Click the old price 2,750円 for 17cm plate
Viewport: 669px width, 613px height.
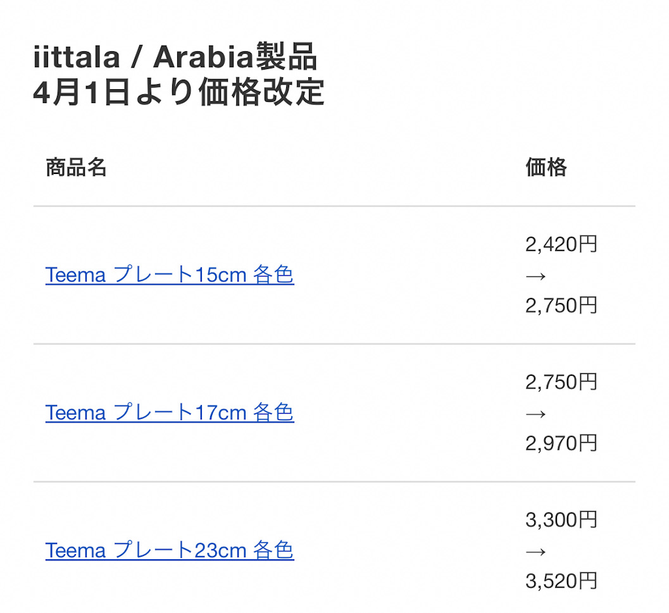pyautogui.click(x=561, y=382)
